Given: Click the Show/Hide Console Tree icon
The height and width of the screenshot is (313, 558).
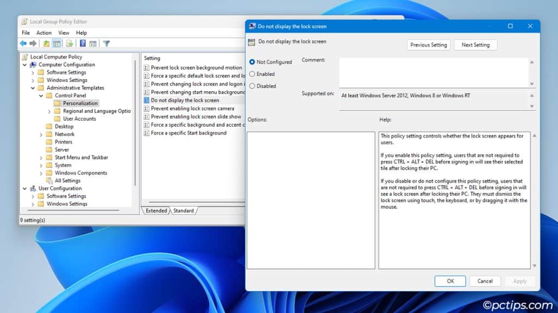Looking at the screenshot, I should coord(57,43).
